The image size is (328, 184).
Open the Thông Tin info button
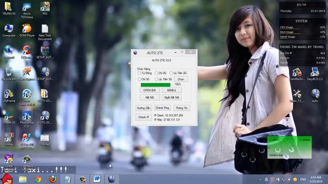pos(181,108)
